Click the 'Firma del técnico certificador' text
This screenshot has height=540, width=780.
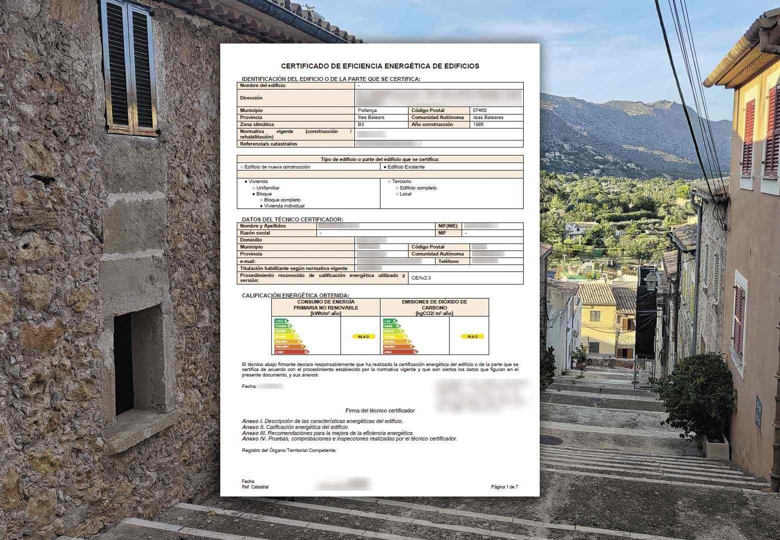click(x=380, y=410)
